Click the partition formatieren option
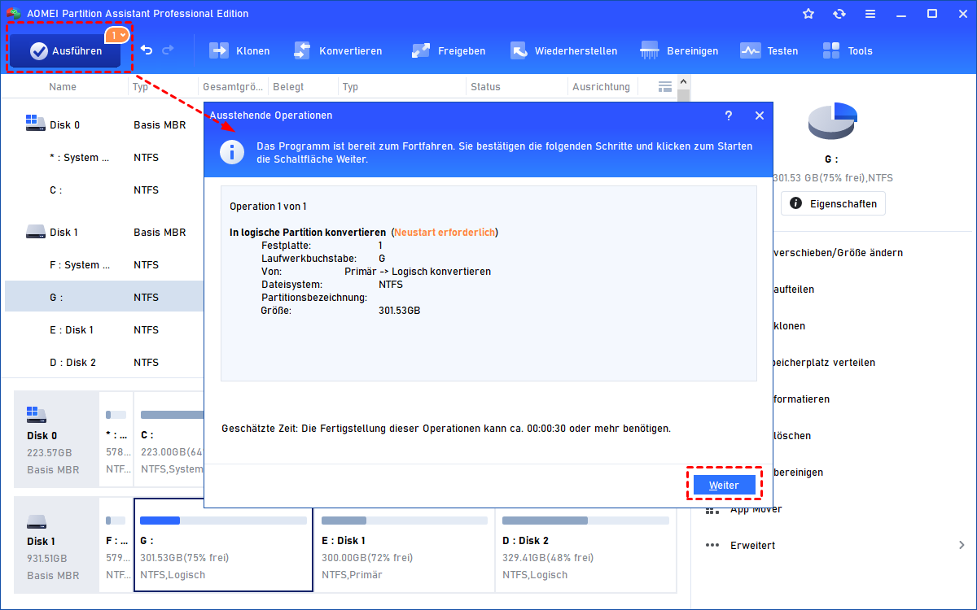977x610 pixels. tap(802, 399)
